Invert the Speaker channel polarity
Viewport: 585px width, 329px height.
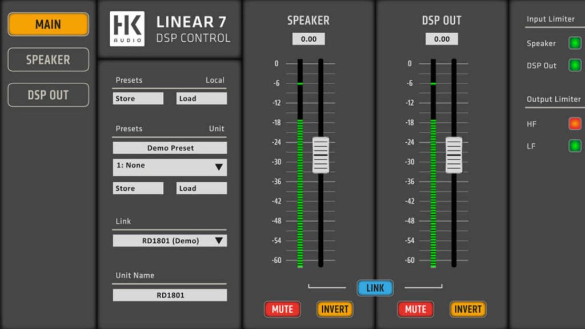(335, 309)
